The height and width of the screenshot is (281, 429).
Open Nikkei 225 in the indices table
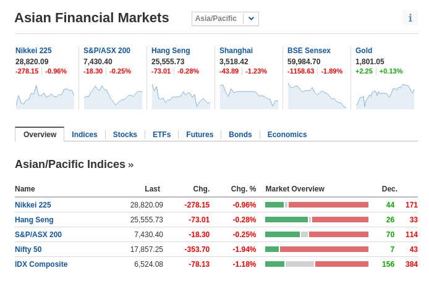pyautogui.click(x=33, y=205)
